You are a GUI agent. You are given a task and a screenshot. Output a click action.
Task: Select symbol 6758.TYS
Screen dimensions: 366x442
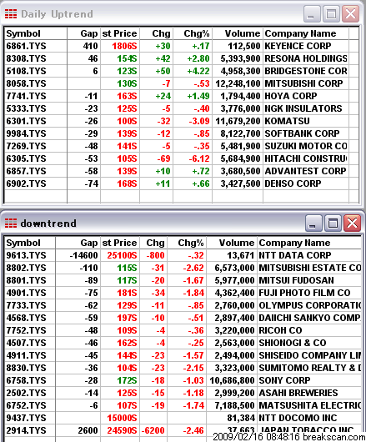[26, 380]
